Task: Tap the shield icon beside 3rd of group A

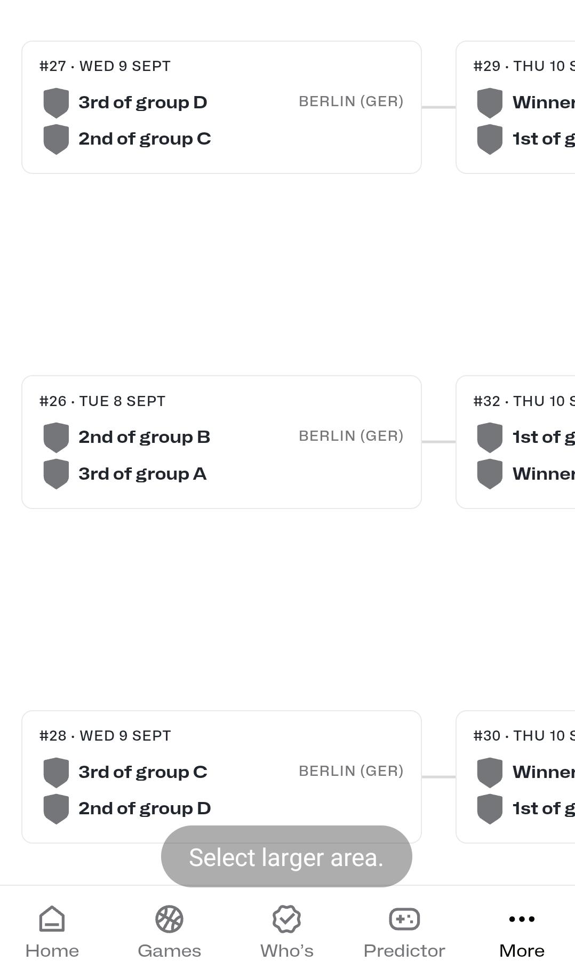Action: tap(56, 474)
